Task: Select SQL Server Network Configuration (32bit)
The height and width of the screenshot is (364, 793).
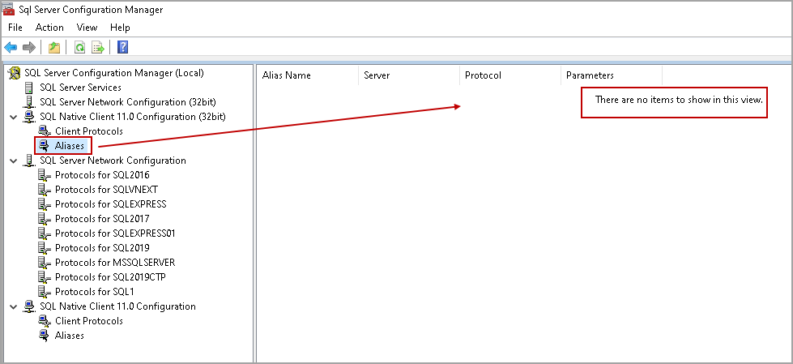Action: coord(128,102)
